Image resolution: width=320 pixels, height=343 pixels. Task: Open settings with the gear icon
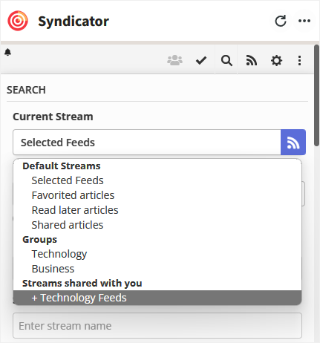click(276, 60)
